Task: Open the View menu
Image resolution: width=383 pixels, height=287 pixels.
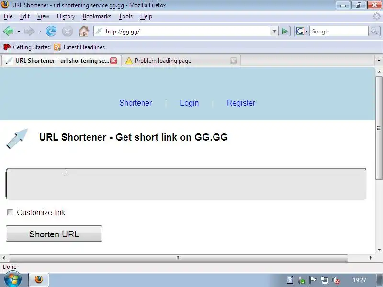Action: pyautogui.click(x=43, y=16)
